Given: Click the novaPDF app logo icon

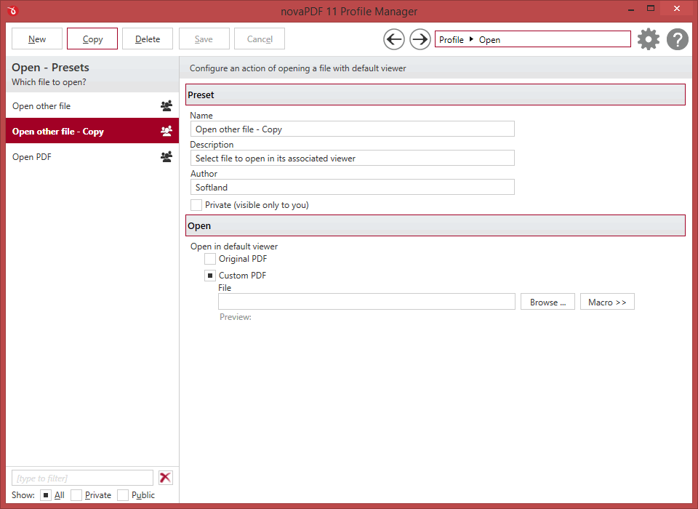Looking at the screenshot, I should [12, 11].
